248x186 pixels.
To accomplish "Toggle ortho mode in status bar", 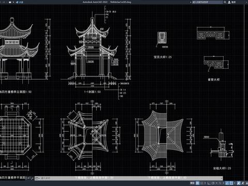I will (x=209, y=183).
